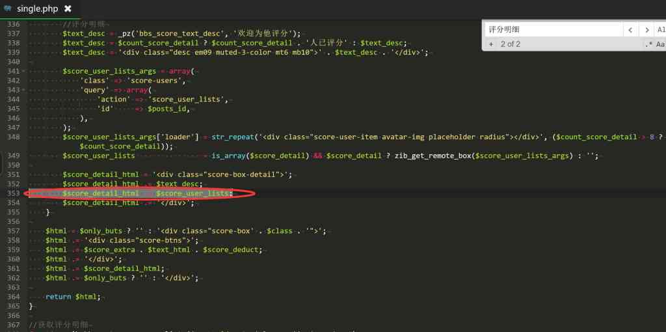The image size is (666, 332).
Task: Toggle case-sensitive search (Aa) option
Action: point(660,44)
